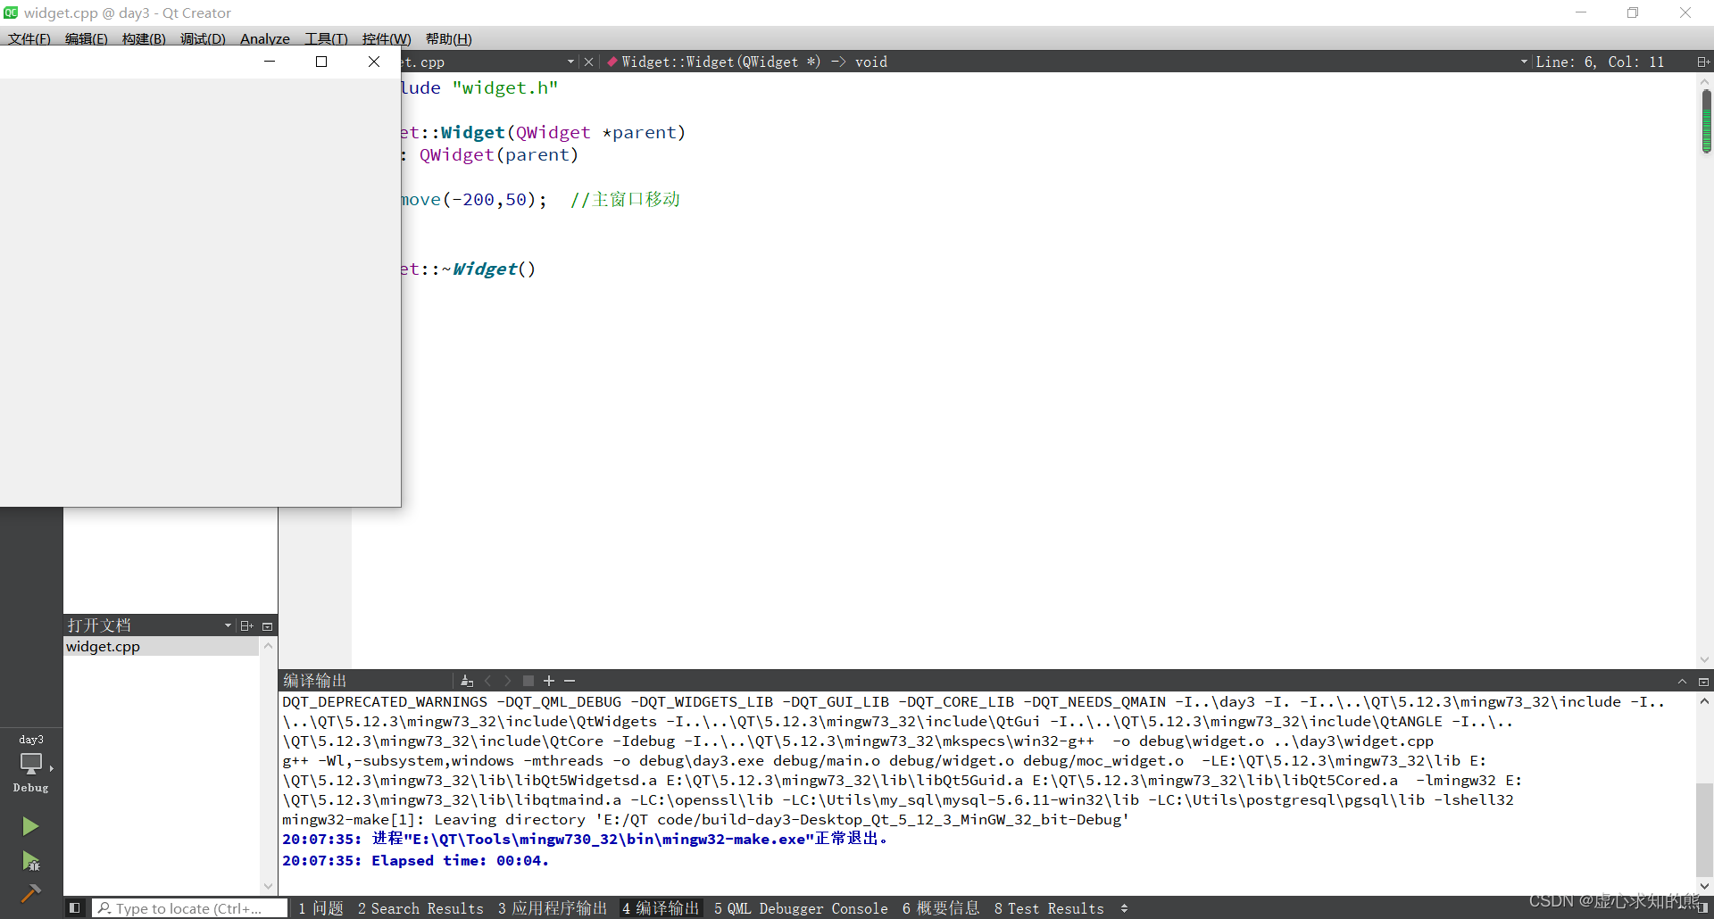Cancel build with stop square icon
Screen dimensions: 1714x919
[x=528, y=681]
